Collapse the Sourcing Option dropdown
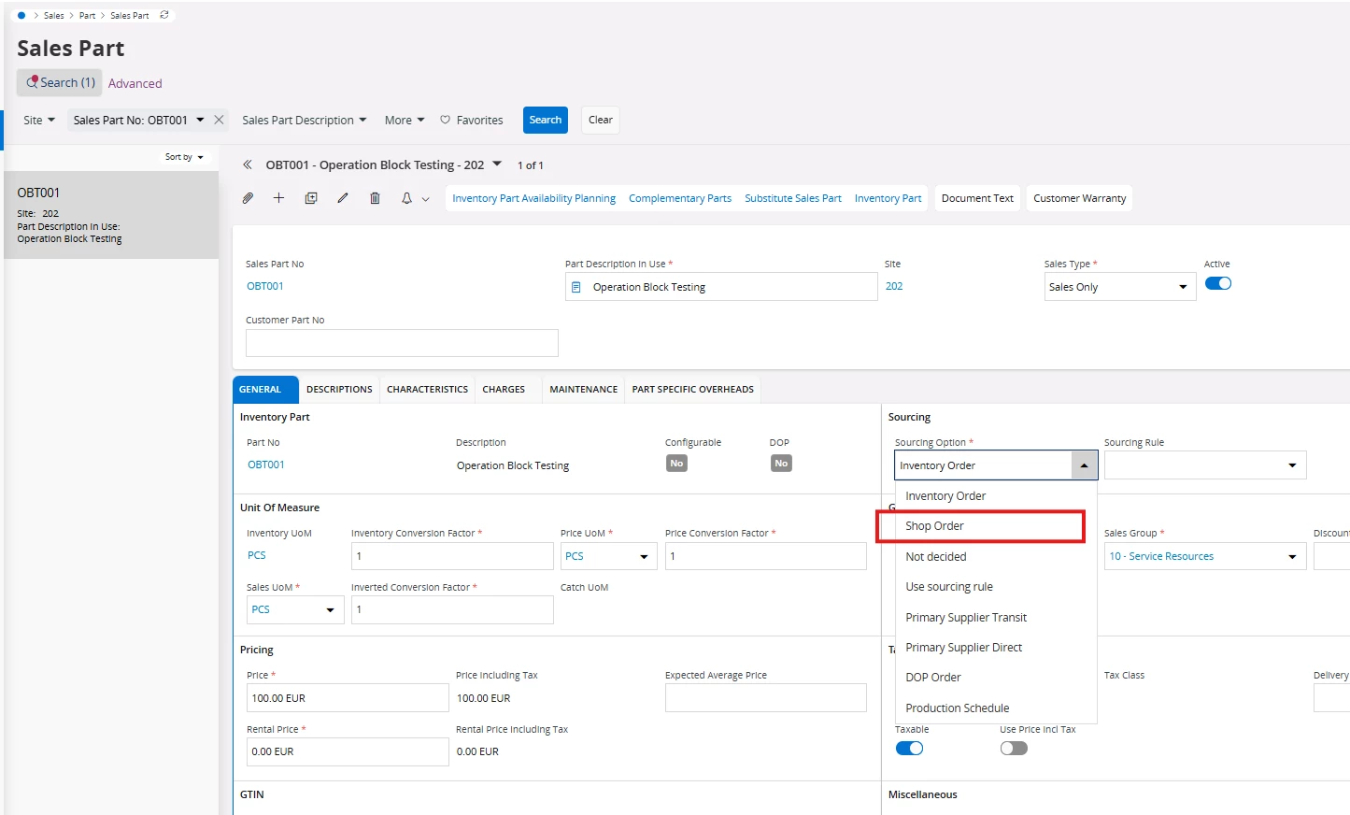 pyautogui.click(x=1084, y=465)
